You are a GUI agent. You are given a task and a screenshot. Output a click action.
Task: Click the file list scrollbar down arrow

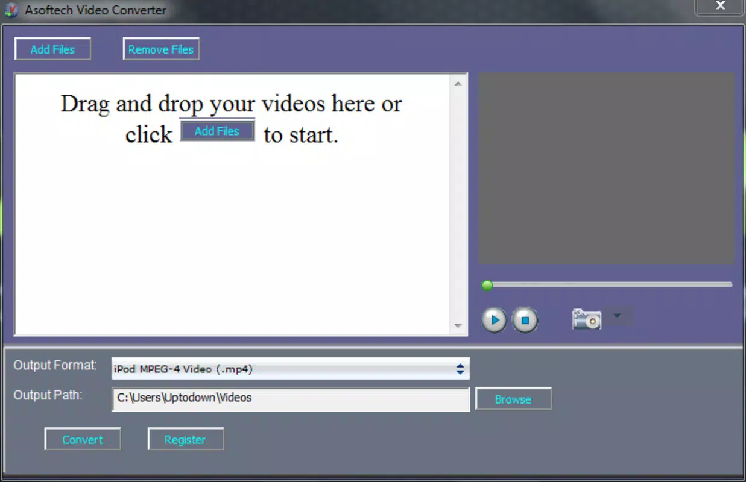tap(458, 326)
